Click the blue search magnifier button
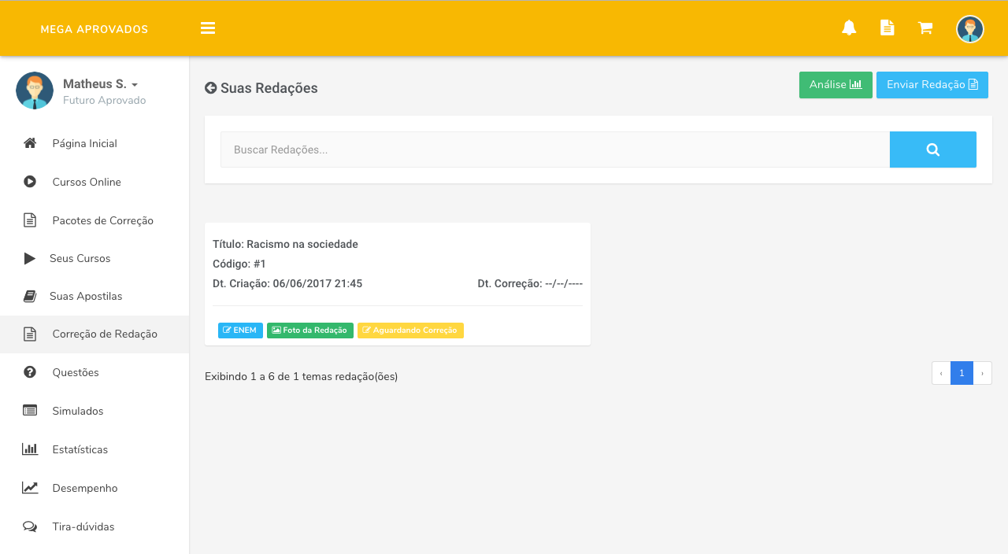1008x554 pixels. tap(933, 150)
